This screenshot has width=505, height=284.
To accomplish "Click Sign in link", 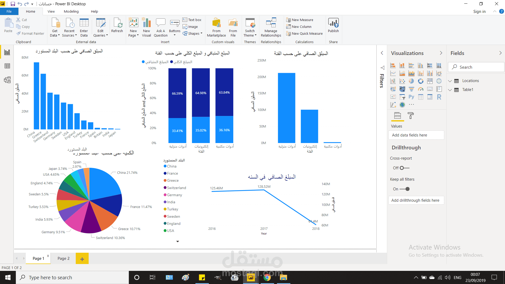I will (479, 12).
